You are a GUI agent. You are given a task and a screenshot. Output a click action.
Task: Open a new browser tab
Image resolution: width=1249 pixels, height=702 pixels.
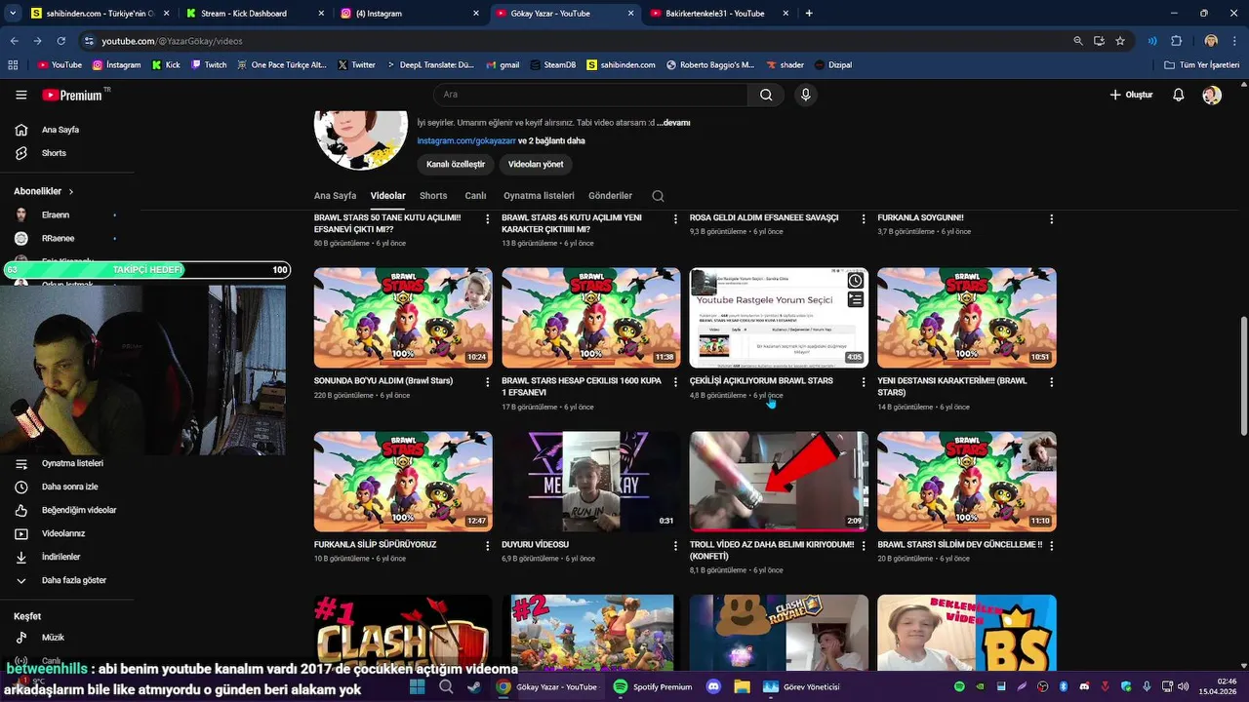(809, 14)
